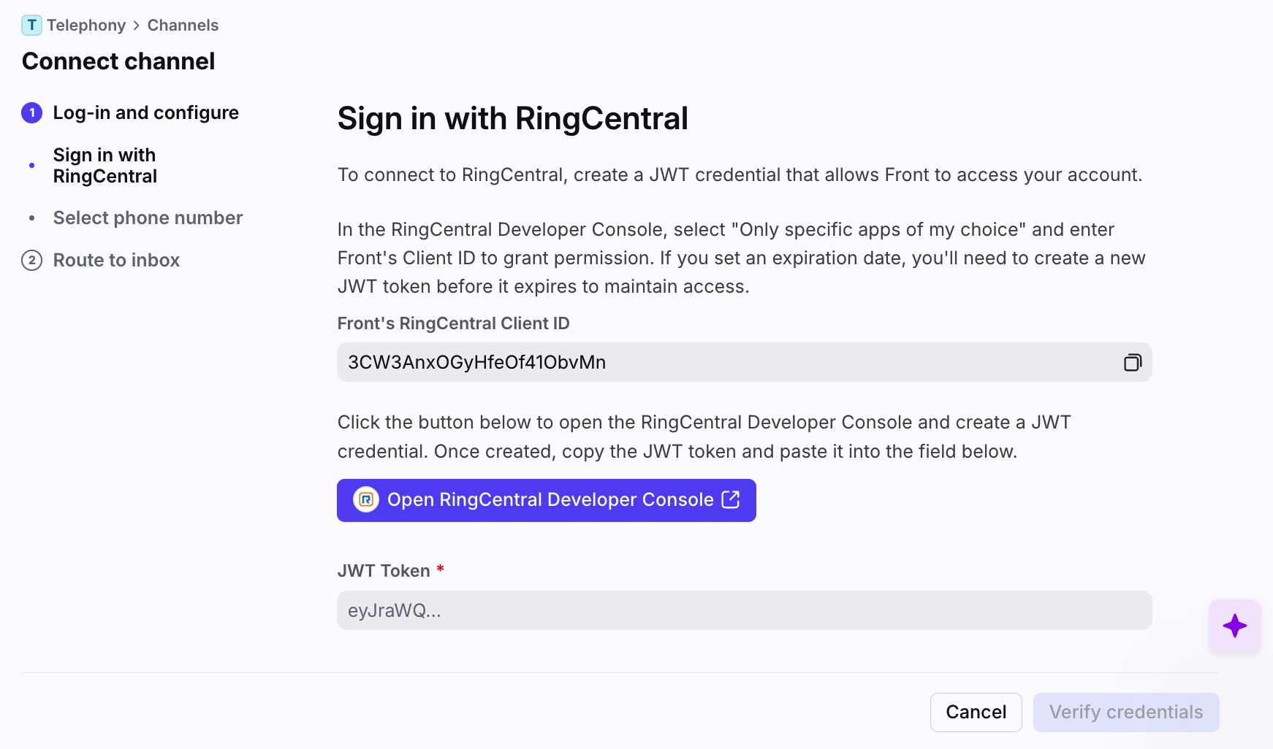Click Verify credentials
The image size is (1273, 749).
tap(1125, 712)
